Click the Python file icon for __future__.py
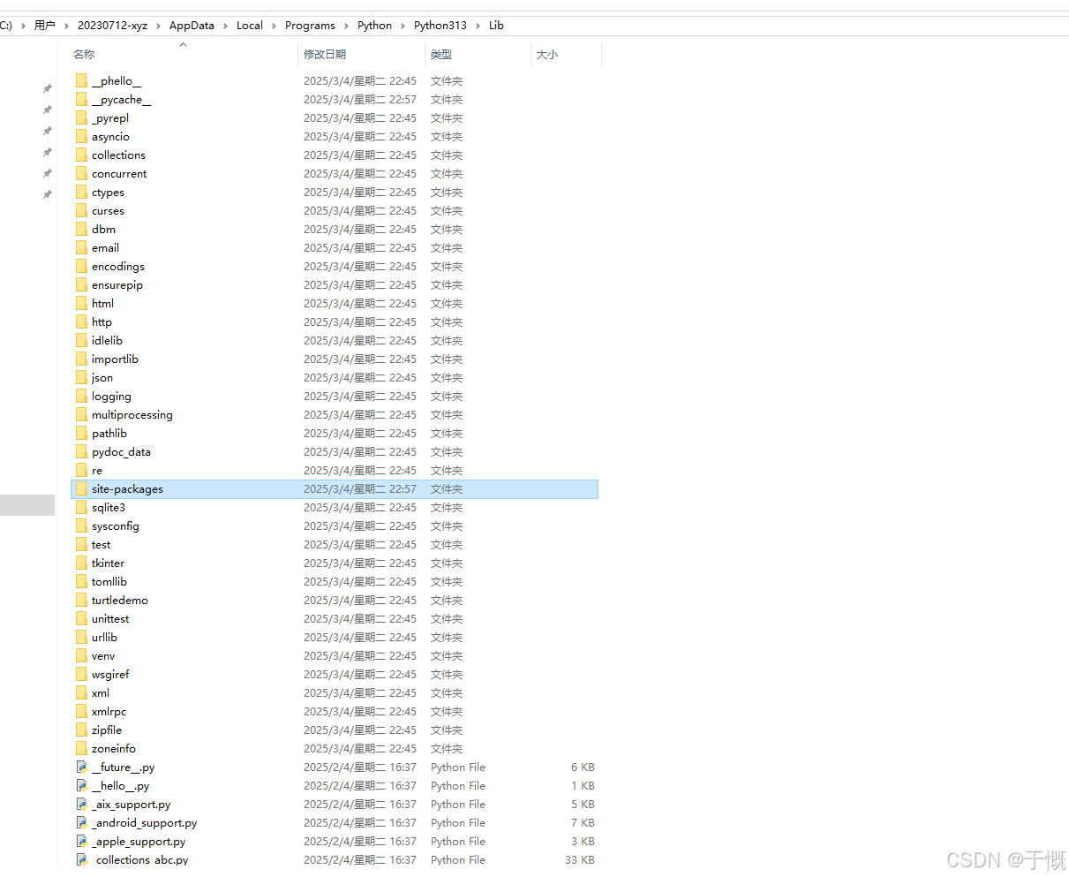This screenshot has width=1069, height=877. tap(81, 767)
